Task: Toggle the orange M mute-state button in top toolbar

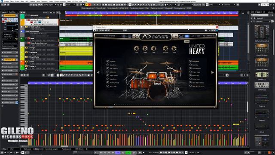Action: pyautogui.click(x=87, y=5)
